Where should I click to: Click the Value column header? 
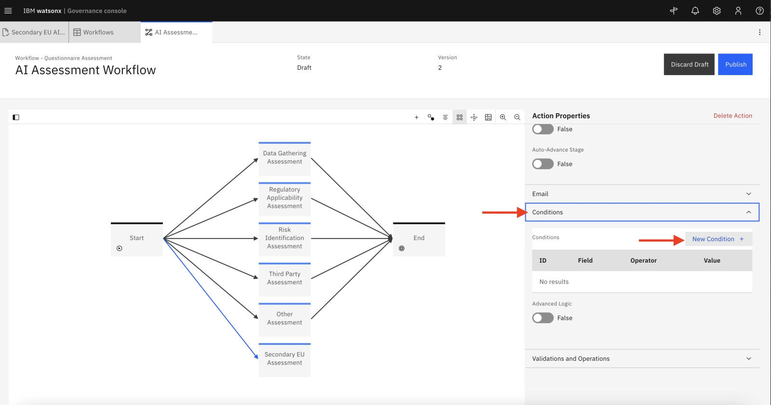click(x=712, y=261)
